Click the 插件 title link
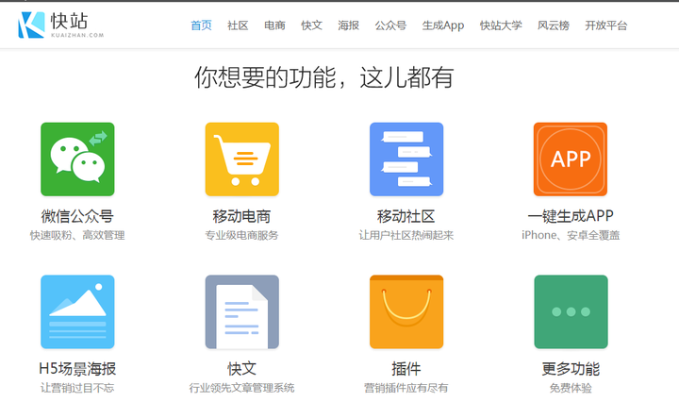 [x=406, y=369]
